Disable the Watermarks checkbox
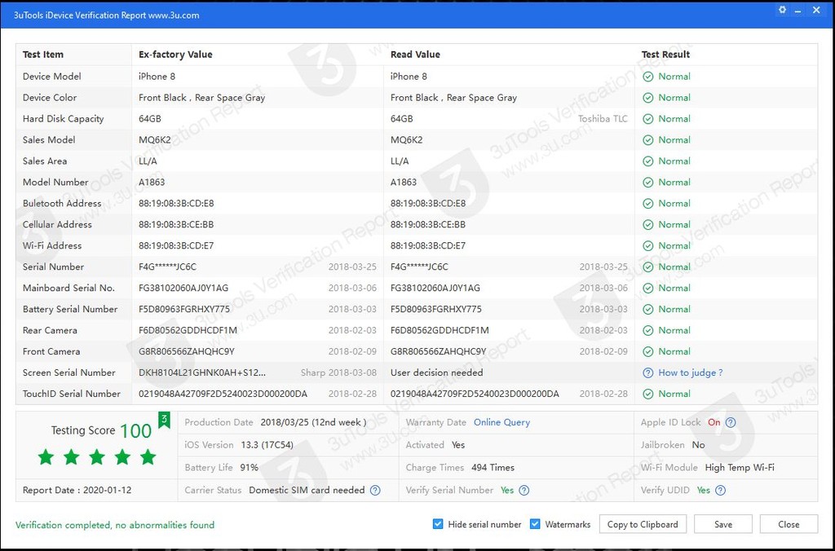Viewport: 835px width, 551px height. click(535, 524)
